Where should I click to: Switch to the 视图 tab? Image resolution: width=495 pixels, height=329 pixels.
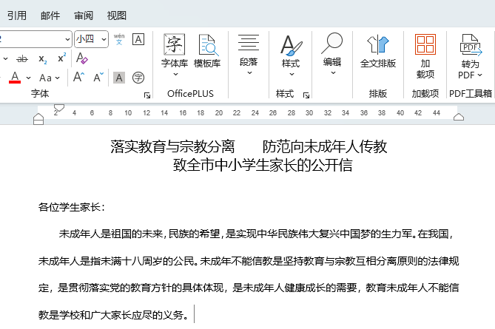117,16
